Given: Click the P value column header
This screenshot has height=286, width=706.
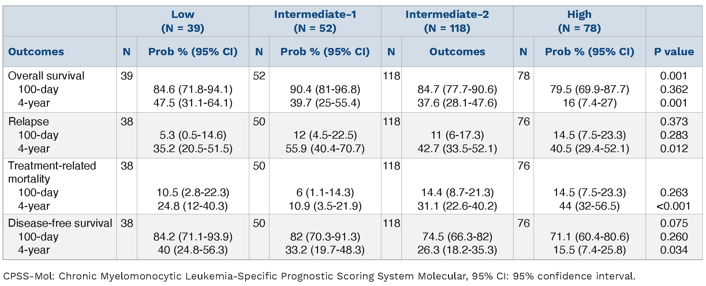Looking at the screenshot, I should click(674, 52).
